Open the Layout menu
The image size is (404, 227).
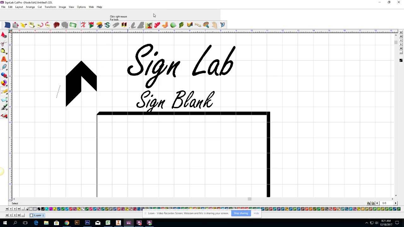(x=19, y=7)
